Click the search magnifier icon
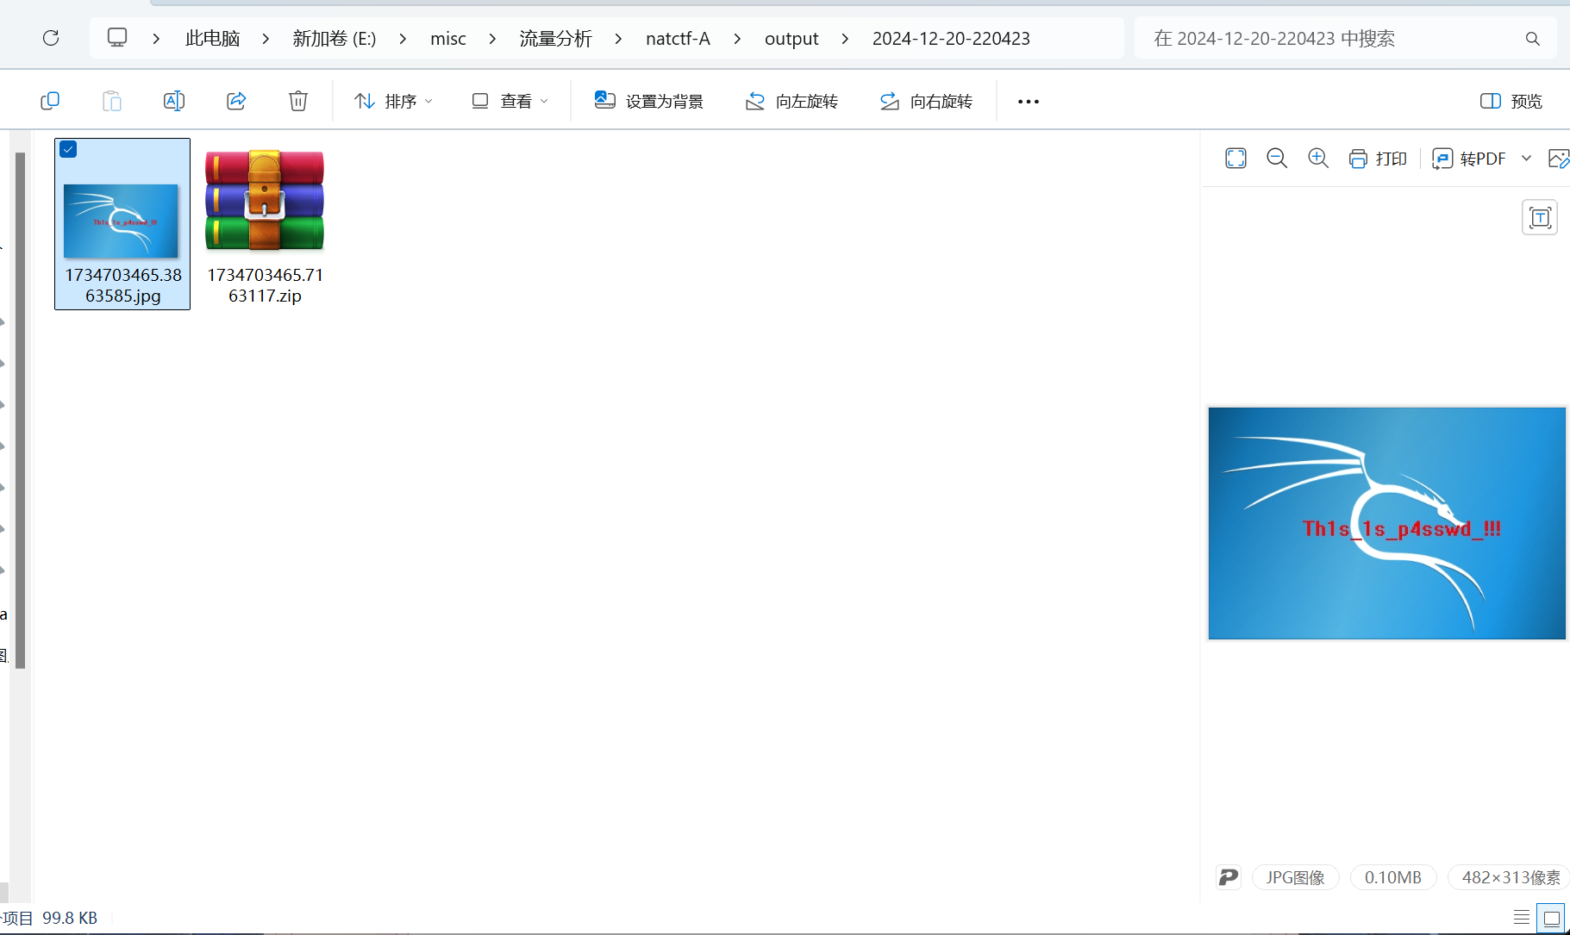 (1532, 39)
